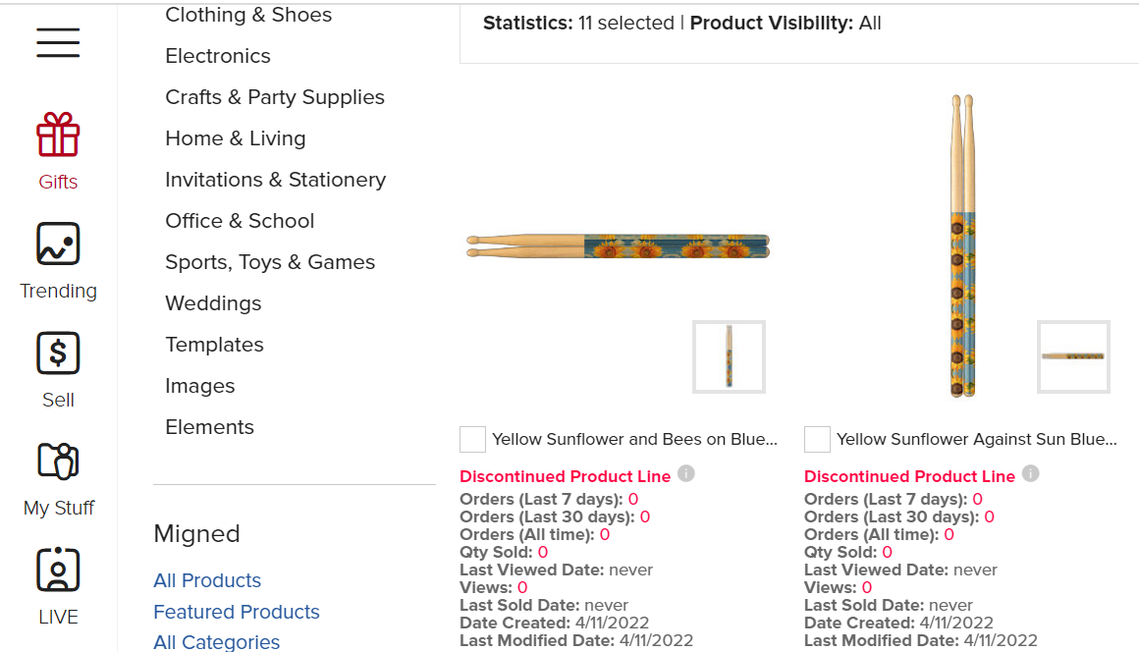Select the Sell dollar icon
Image resolution: width=1139 pixels, height=652 pixels.
[x=58, y=353]
